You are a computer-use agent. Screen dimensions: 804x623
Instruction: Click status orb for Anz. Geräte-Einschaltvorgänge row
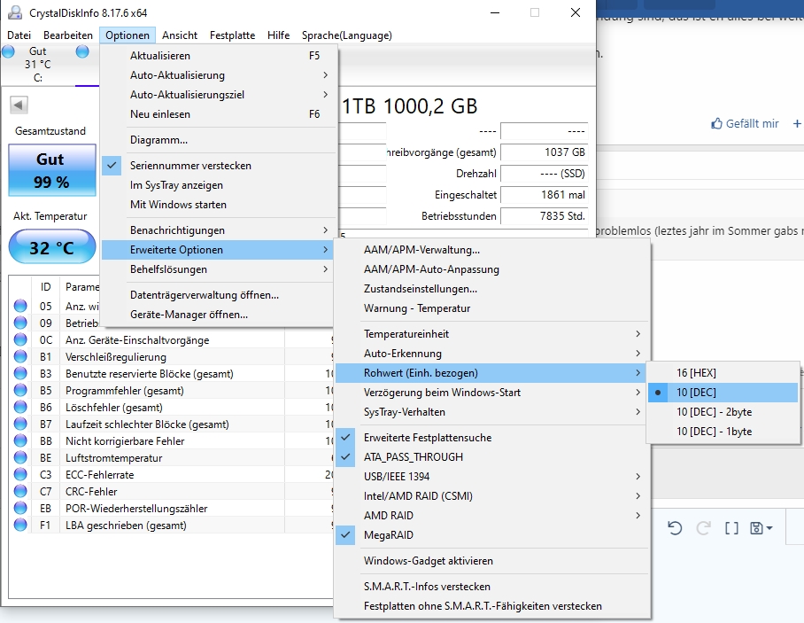pos(20,339)
